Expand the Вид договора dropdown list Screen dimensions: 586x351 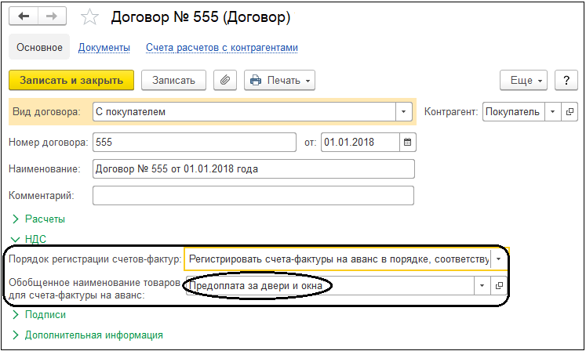(404, 112)
